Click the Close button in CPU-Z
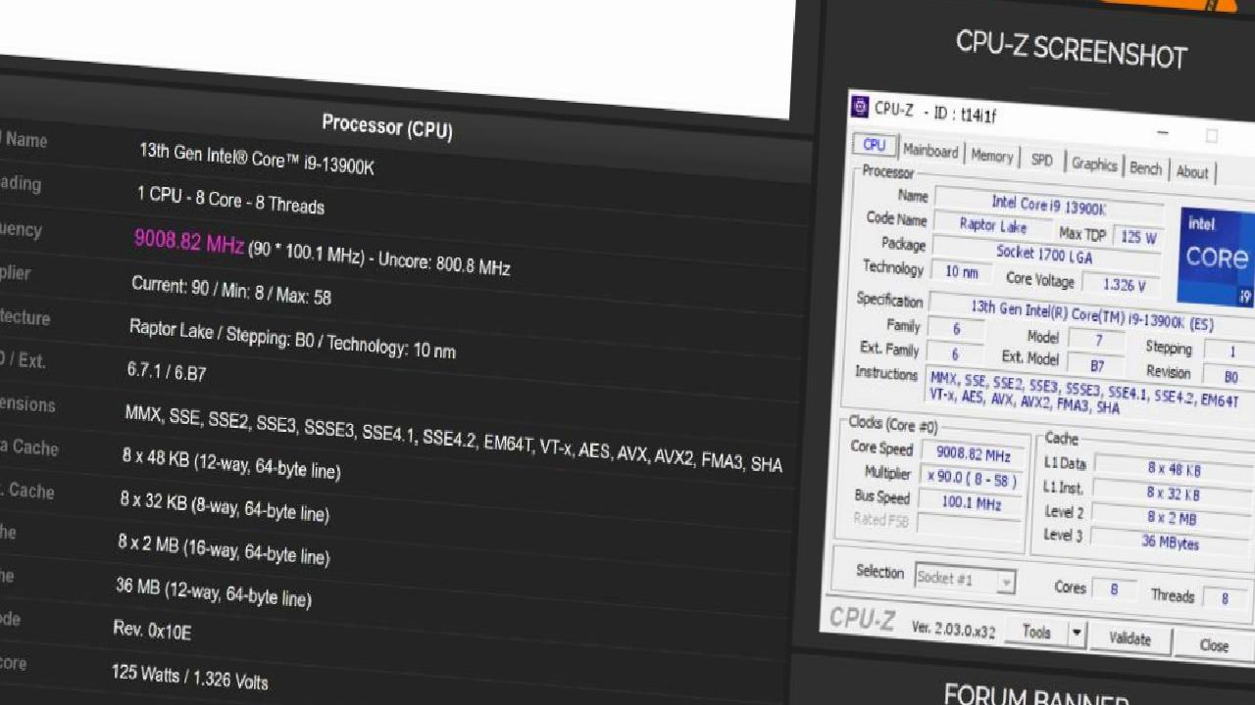 pos(1214,645)
